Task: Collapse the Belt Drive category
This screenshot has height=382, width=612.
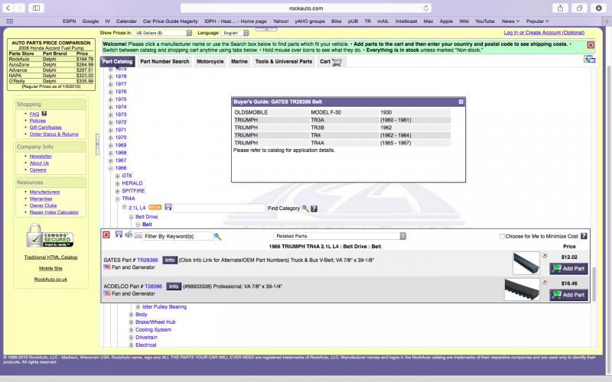Action: (131, 217)
